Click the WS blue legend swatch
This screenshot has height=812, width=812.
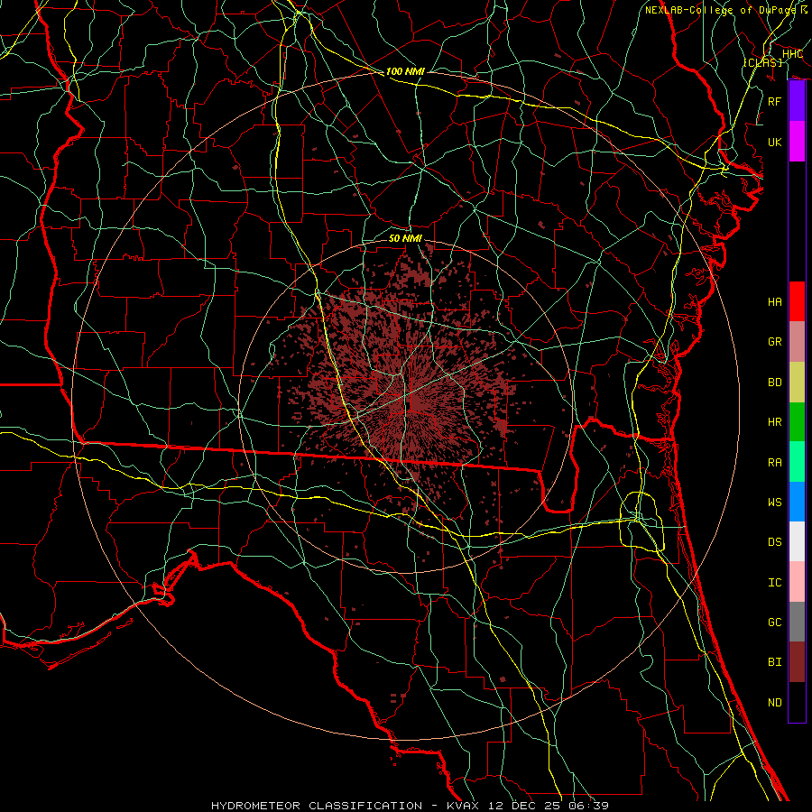click(x=797, y=502)
